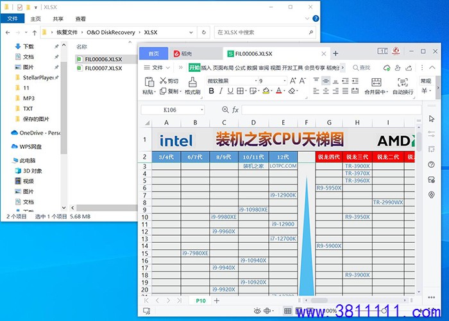Click the normal grid view icon

pyautogui.click(x=288, y=311)
